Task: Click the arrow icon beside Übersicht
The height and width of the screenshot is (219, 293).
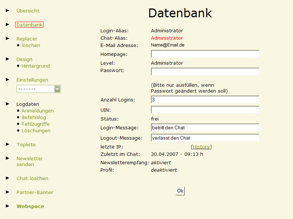Action: (7, 10)
